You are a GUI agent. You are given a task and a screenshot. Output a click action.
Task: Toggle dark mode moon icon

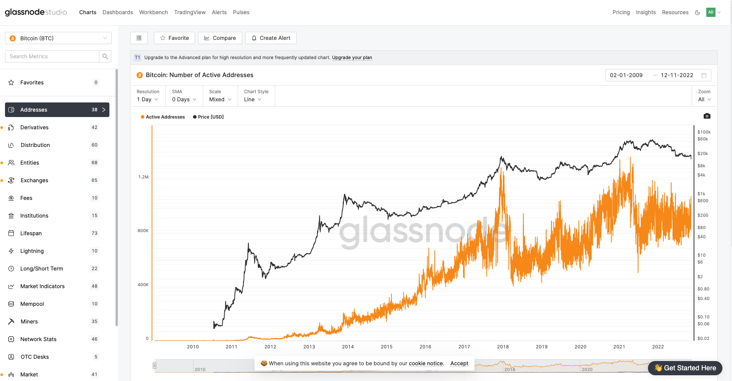tap(697, 13)
